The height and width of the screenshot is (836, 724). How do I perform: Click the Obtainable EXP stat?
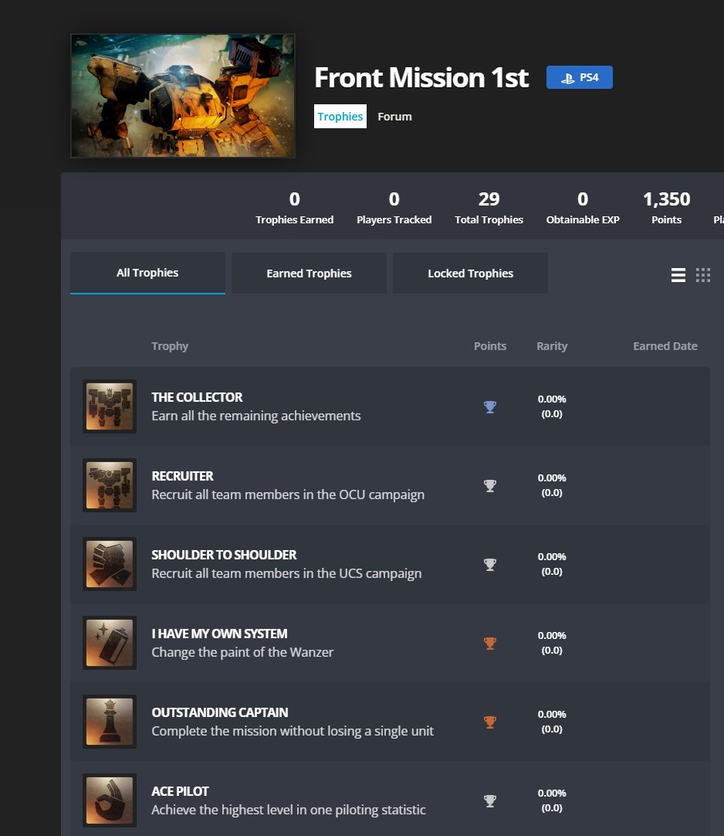point(583,208)
